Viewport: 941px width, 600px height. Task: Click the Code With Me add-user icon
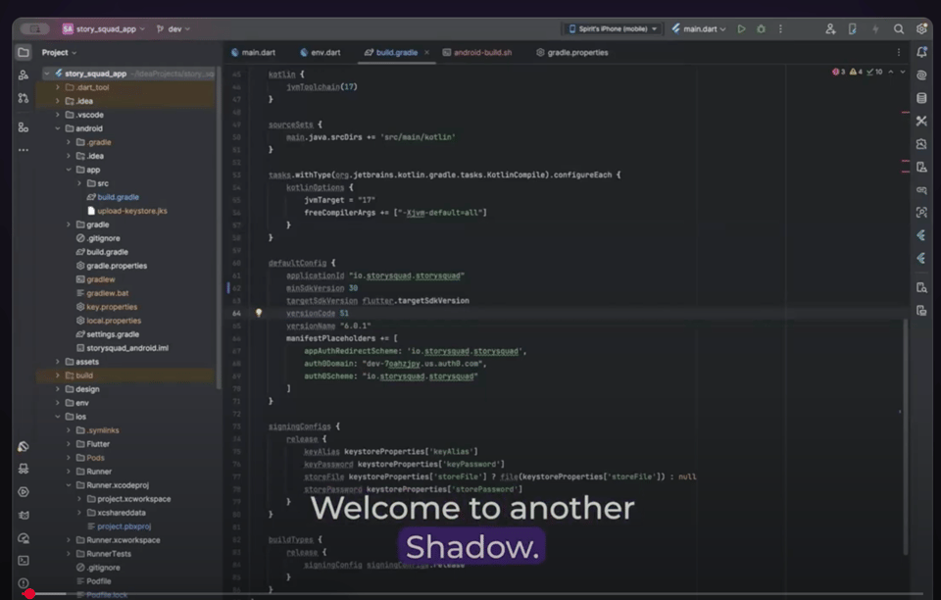point(830,29)
